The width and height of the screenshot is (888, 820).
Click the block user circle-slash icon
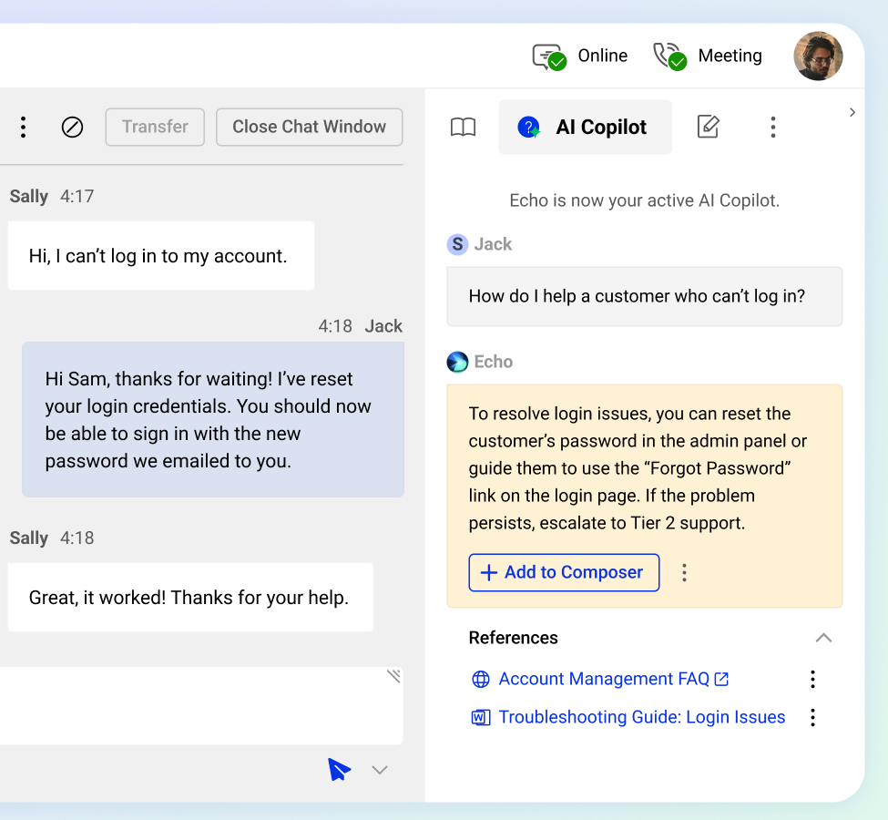pos(72,128)
